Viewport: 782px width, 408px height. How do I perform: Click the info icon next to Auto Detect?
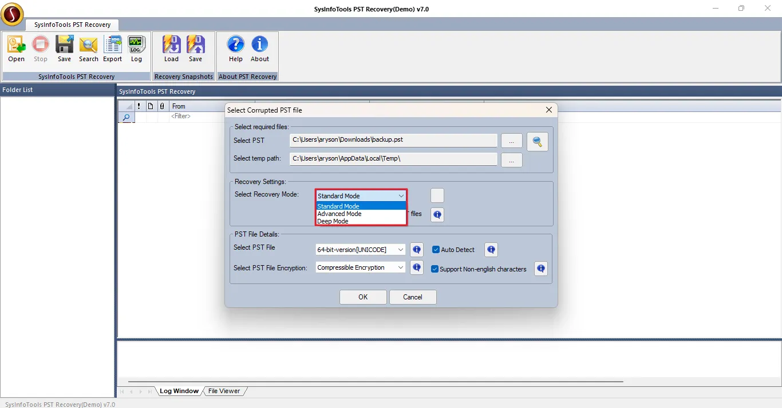click(x=491, y=250)
